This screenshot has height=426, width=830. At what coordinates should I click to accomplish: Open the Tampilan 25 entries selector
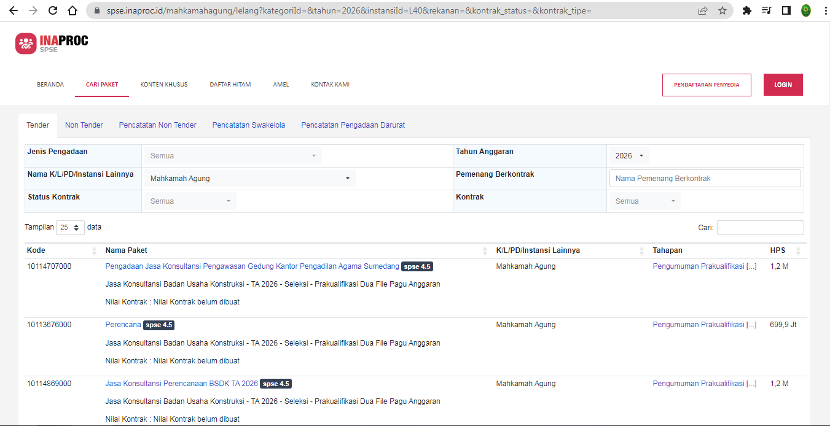pos(70,227)
